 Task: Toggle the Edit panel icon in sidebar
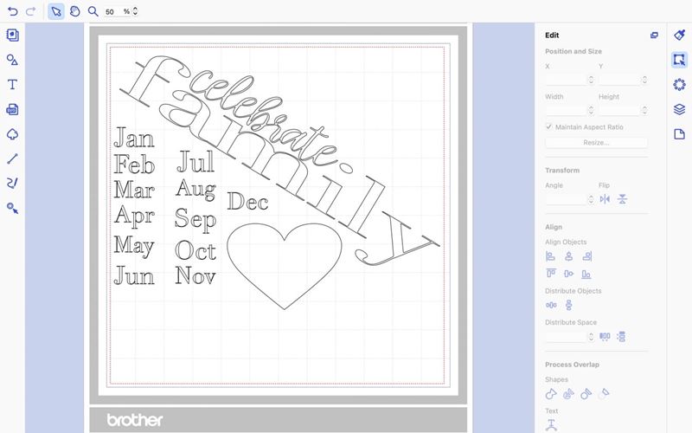(x=679, y=60)
